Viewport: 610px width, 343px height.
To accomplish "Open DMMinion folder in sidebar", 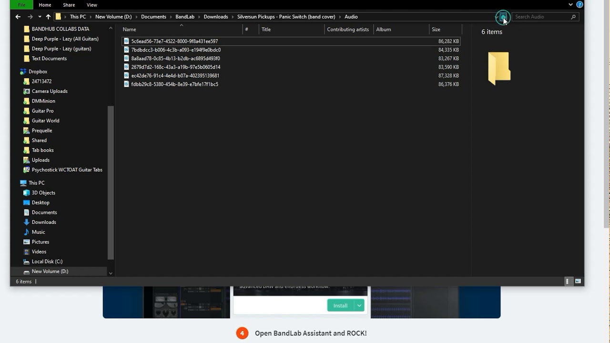I will [x=43, y=101].
